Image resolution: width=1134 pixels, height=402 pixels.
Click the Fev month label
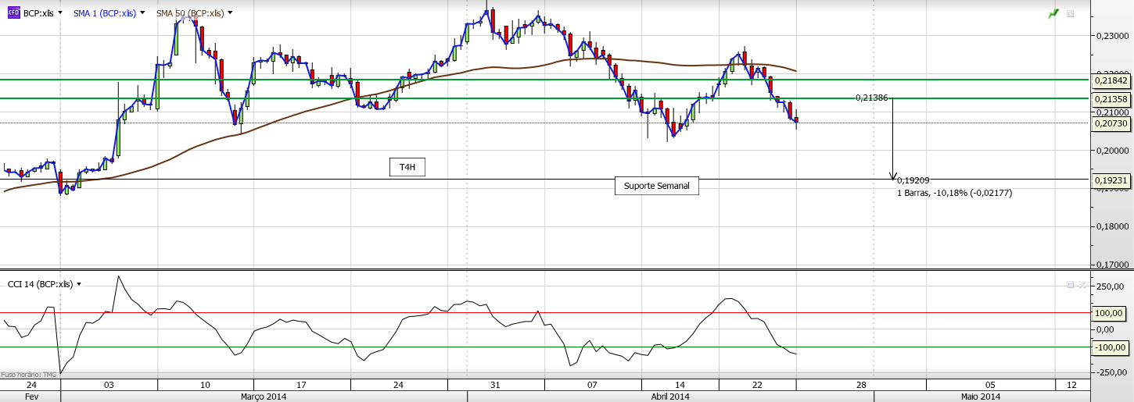(x=31, y=397)
